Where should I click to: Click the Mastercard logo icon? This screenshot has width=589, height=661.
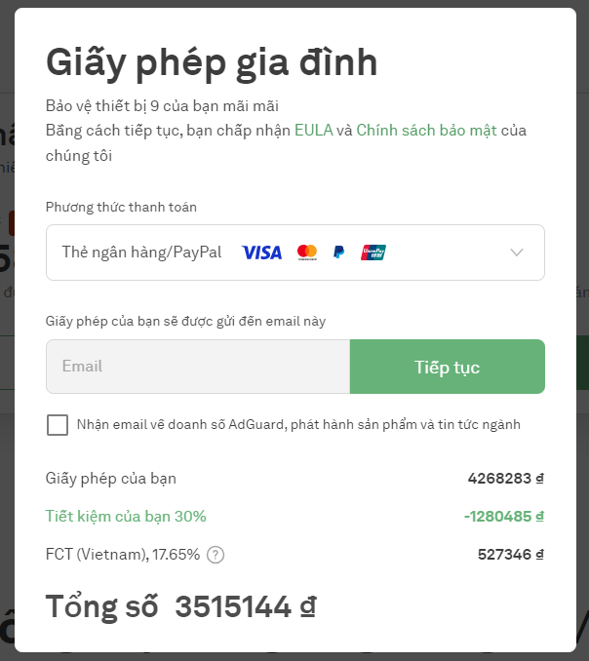307,253
